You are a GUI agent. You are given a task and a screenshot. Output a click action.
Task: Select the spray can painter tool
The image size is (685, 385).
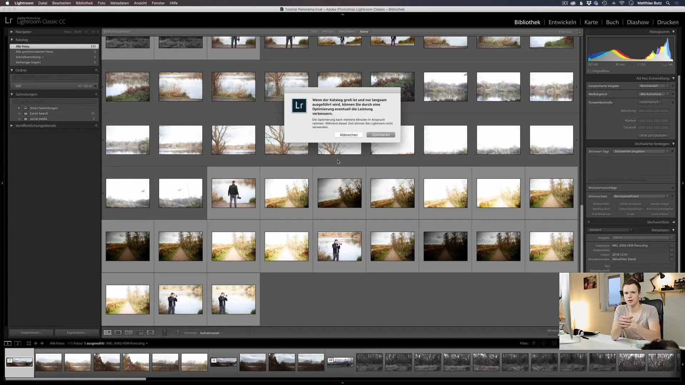tap(164, 333)
